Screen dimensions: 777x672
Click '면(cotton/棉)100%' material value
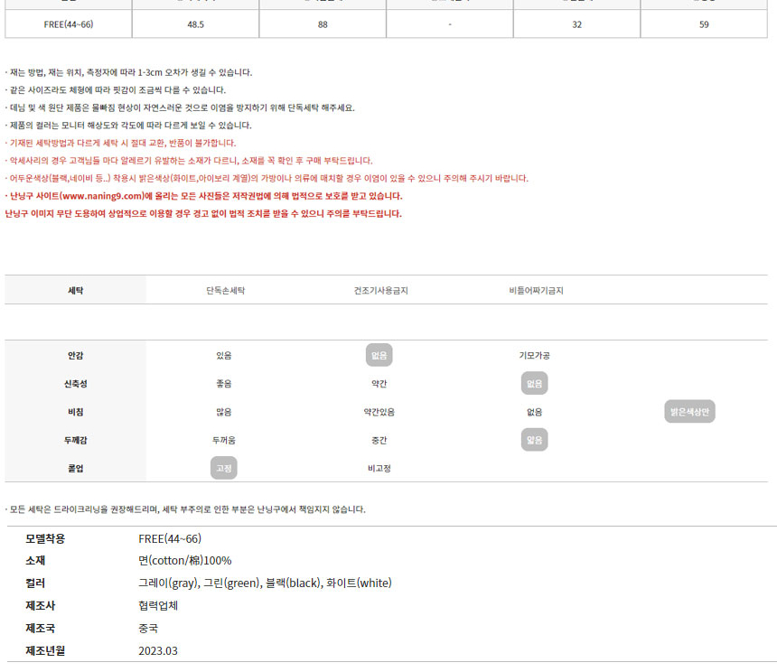coord(184,561)
